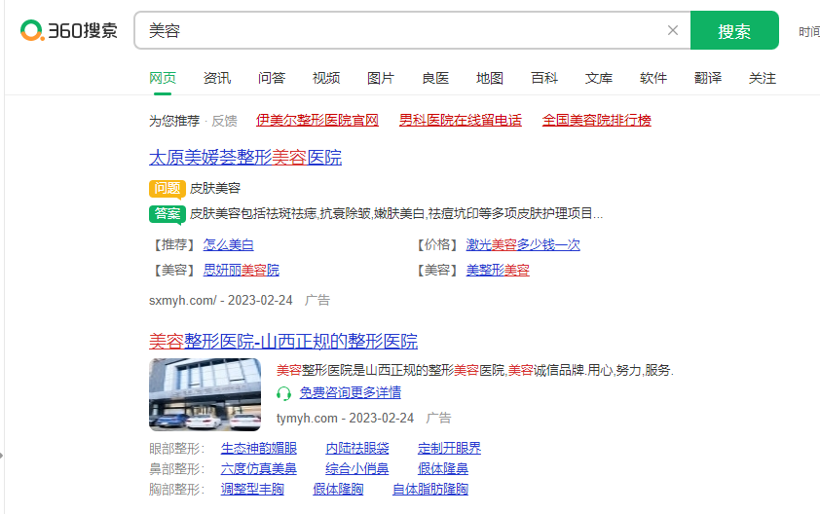This screenshot has height=514, width=820.
Task: Click the hospital building thumbnail
Action: click(205, 394)
